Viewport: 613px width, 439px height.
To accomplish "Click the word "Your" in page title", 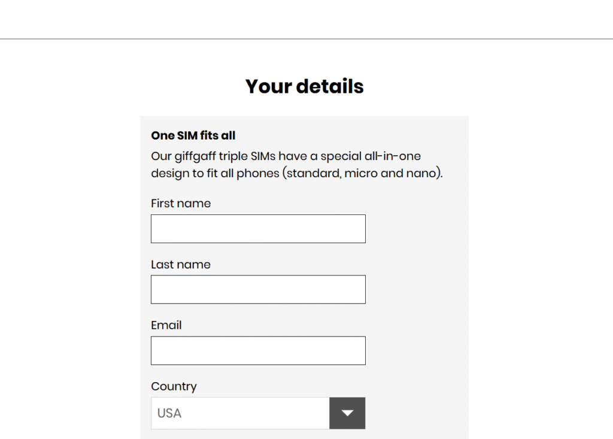I will pyautogui.click(x=268, y=86).
